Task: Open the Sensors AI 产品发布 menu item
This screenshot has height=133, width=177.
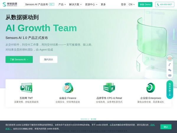Action: 37,4
